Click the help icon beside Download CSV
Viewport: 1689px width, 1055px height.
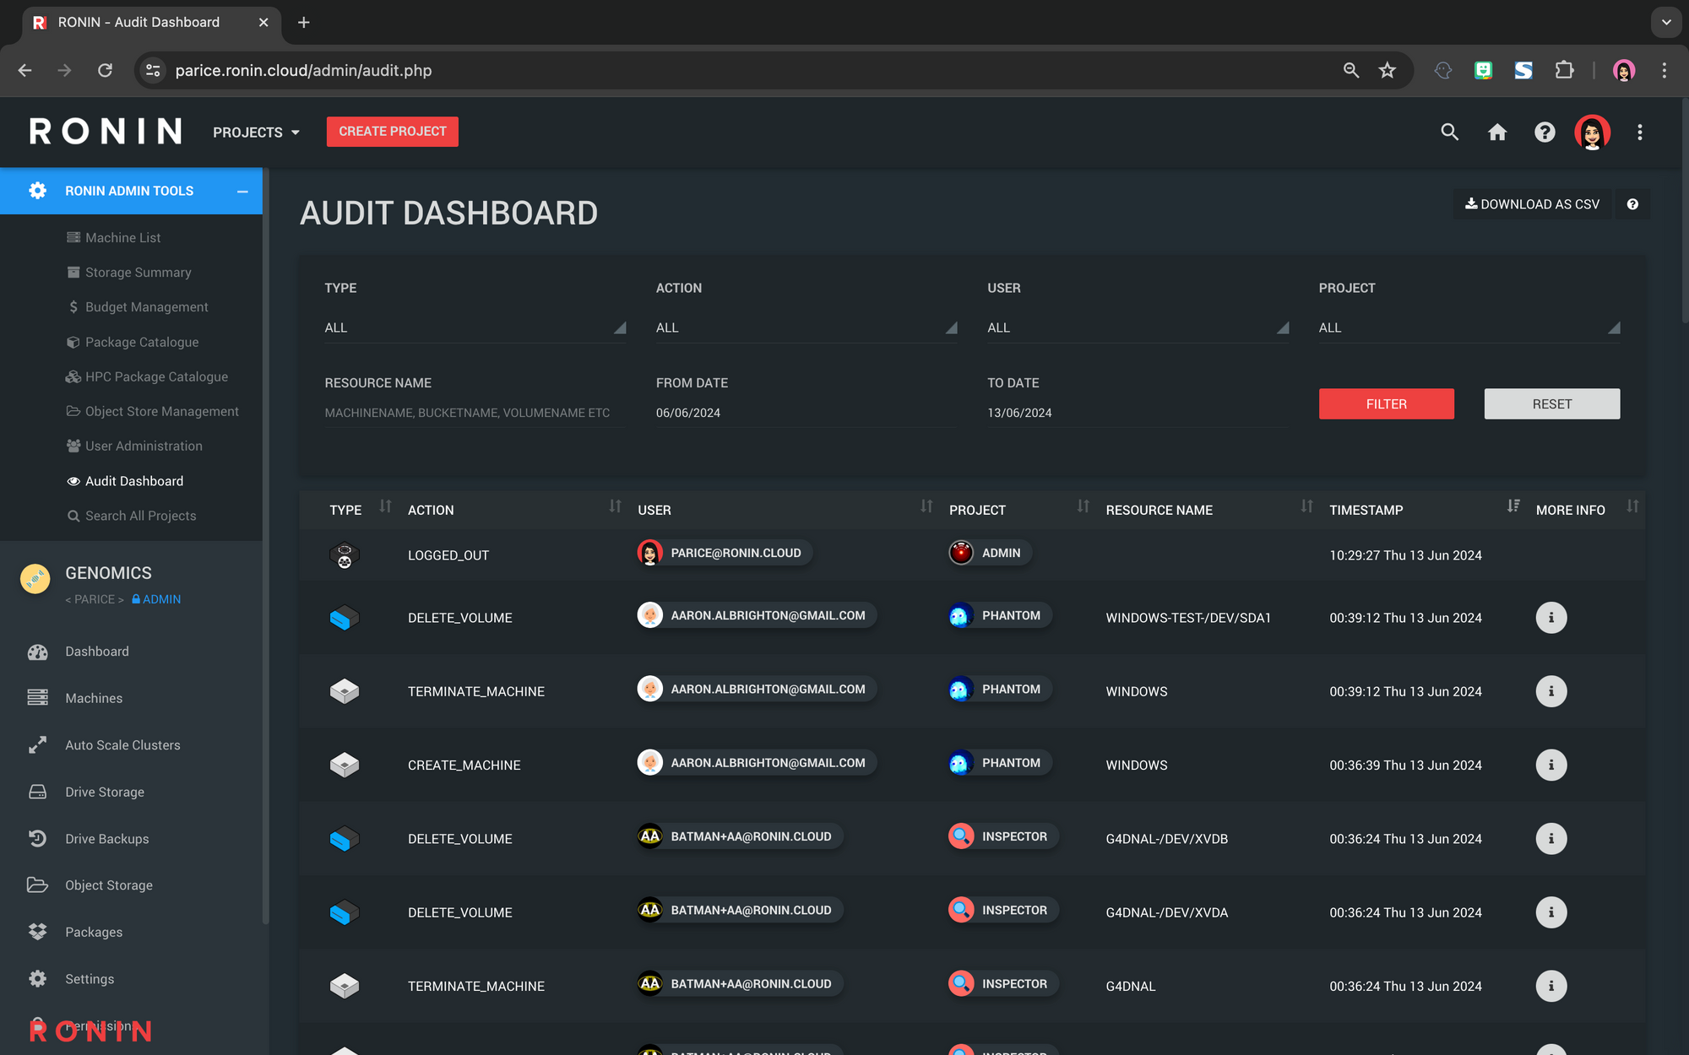tap(1632, 204)
